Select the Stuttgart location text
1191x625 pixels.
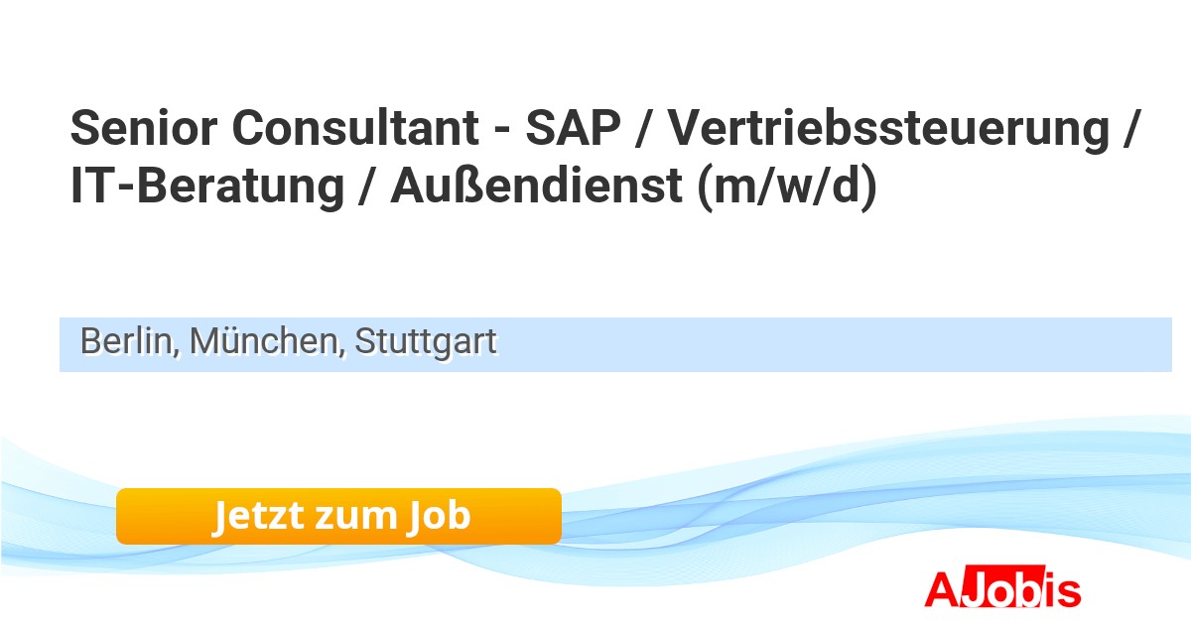tap(426, 342)
